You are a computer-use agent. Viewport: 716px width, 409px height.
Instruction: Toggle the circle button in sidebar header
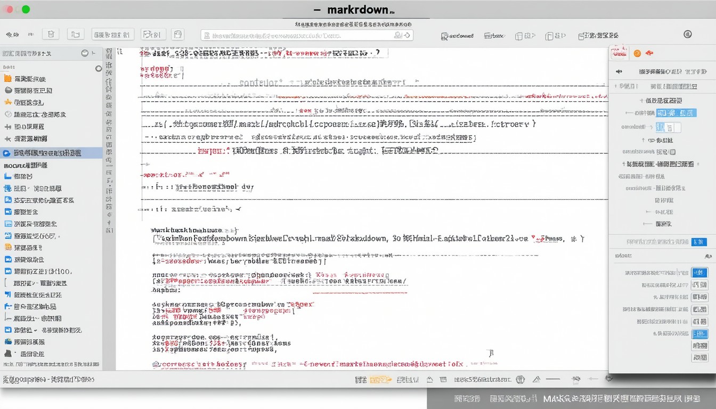[85, 53]
